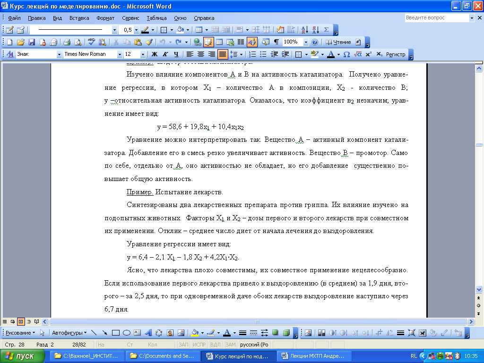
Task: Run the spelling check ABC icon
Action: click(x=91, y=42)
